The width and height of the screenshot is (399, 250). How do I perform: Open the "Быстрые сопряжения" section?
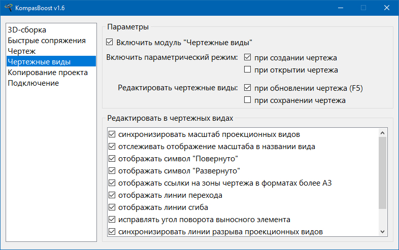point(47,41)
